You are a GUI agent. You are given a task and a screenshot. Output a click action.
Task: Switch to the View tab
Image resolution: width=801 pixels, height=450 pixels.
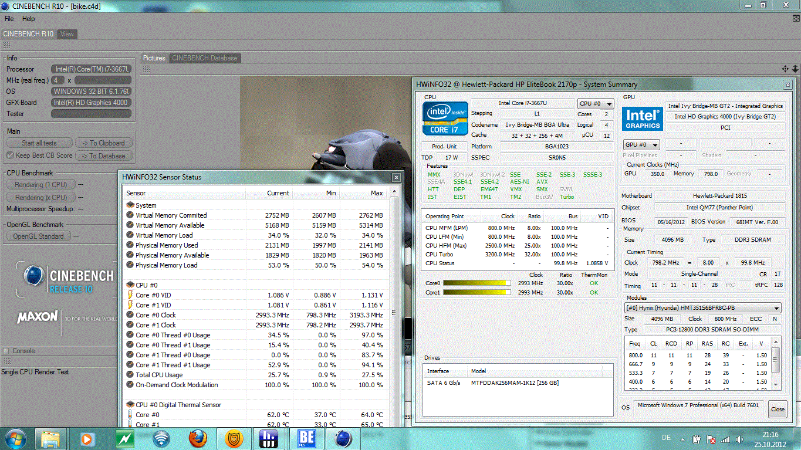coord(67,34)
